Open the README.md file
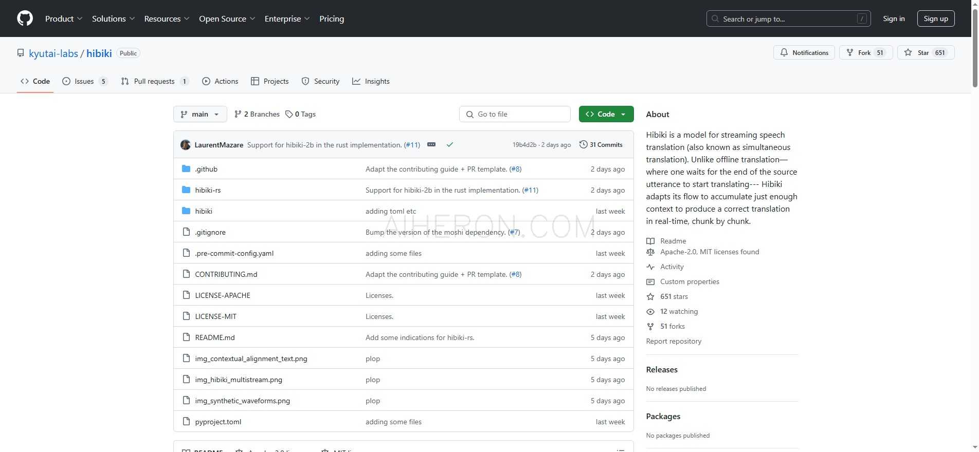The width and height of the screenshot is (979, 452). tap(215, 337)
